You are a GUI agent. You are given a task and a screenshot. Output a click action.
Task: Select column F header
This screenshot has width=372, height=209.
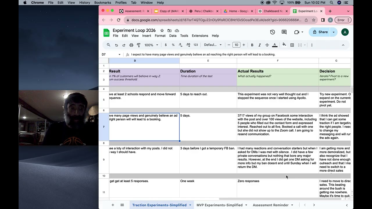(x=278, y=61)
